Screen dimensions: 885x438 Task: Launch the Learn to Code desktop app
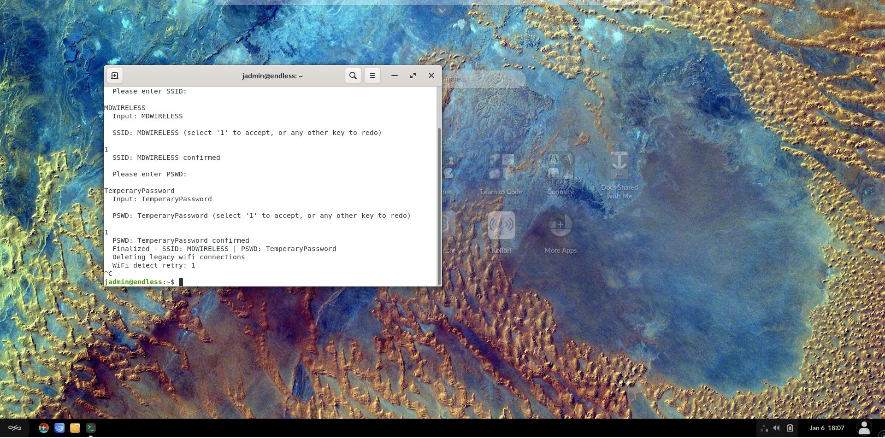pyautogui.click(x=501, y=174)
